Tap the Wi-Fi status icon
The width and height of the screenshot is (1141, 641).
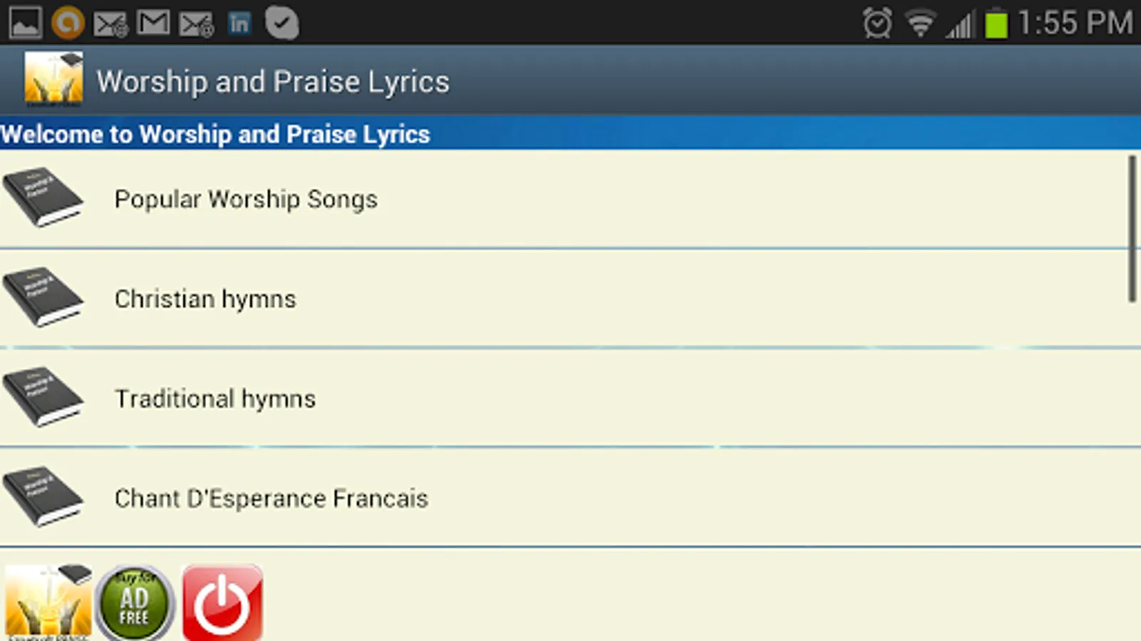pos(921,24)
